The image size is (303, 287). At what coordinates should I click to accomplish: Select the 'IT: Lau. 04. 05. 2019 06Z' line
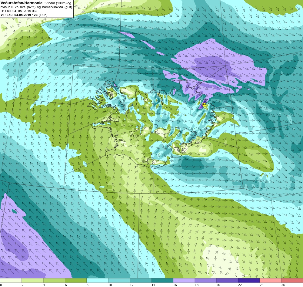(x=19, y=11)
